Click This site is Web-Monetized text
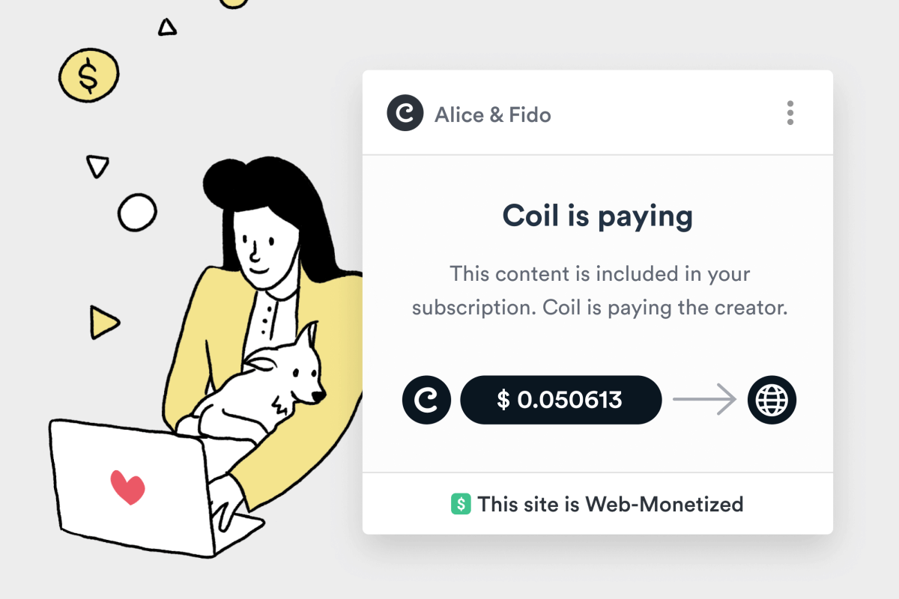Image resolution: width=899 pixels, height=599 pixels. pos(611,504)
